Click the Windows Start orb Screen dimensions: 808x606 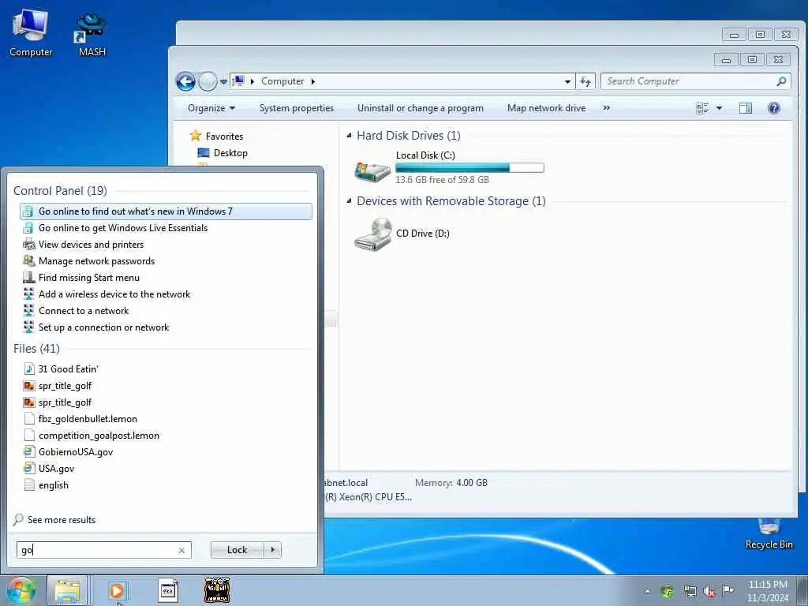[x=21, y=590]
